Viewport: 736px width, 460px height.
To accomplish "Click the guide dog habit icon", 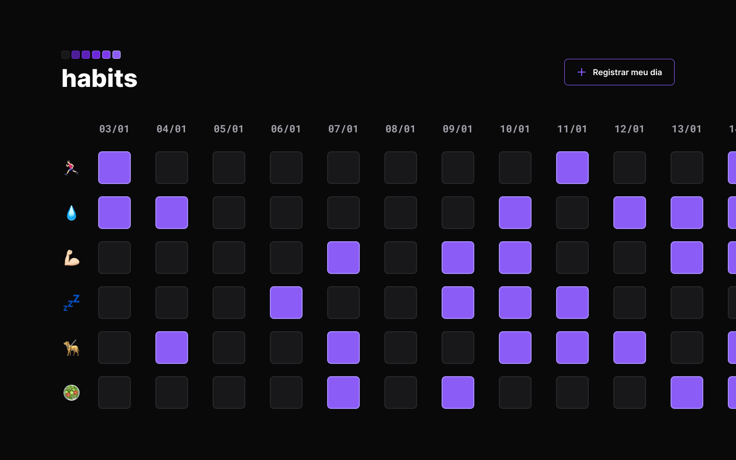I will 72,348.
